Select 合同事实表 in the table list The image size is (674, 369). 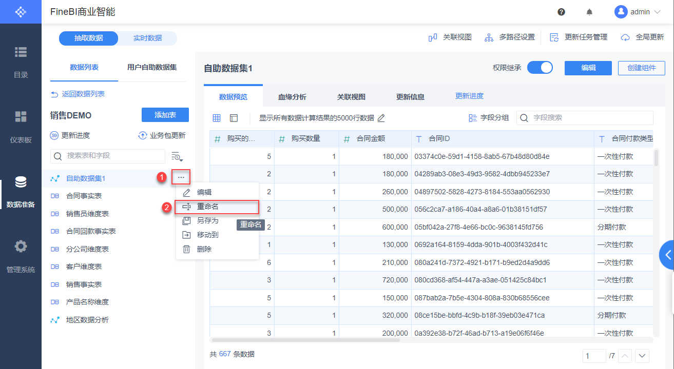click(x=84, y=196)
